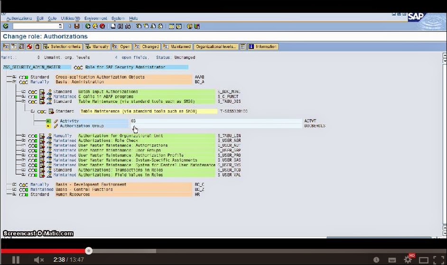Expand the Human Resources node

click(14, 194)
